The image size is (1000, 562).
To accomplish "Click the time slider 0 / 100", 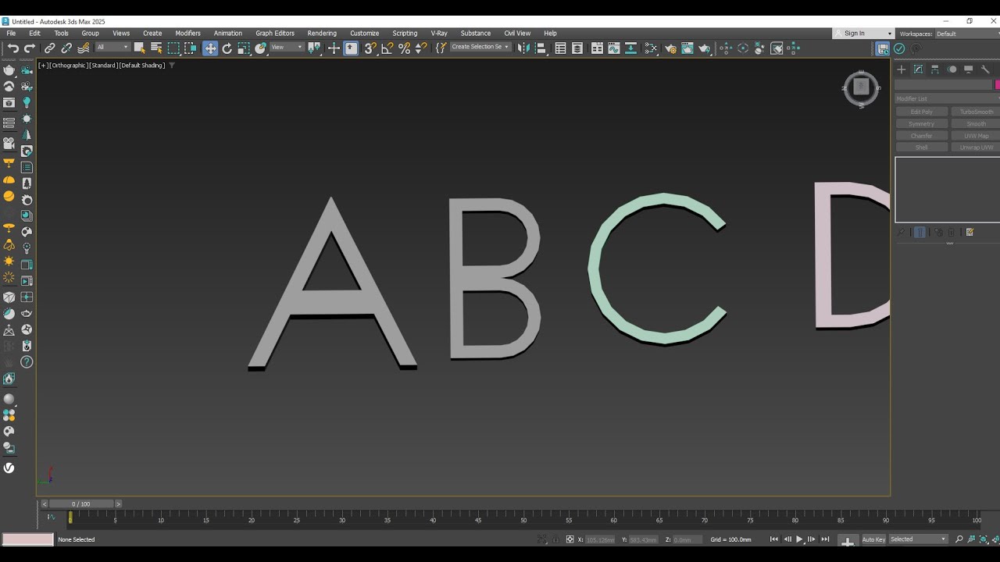I will (x=81, y=504).
